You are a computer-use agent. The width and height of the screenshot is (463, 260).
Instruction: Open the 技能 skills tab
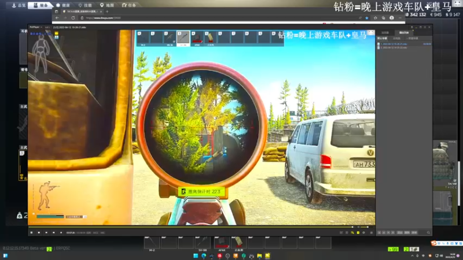click(x=85, y=5)
